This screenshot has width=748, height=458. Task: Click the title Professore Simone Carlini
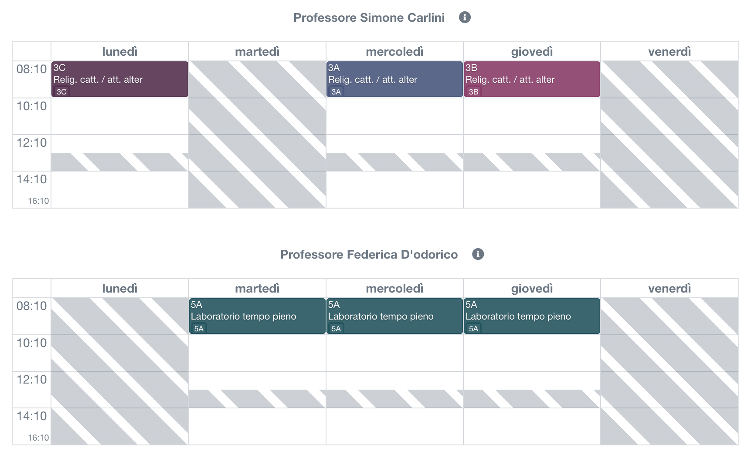[x=369, y=18]
